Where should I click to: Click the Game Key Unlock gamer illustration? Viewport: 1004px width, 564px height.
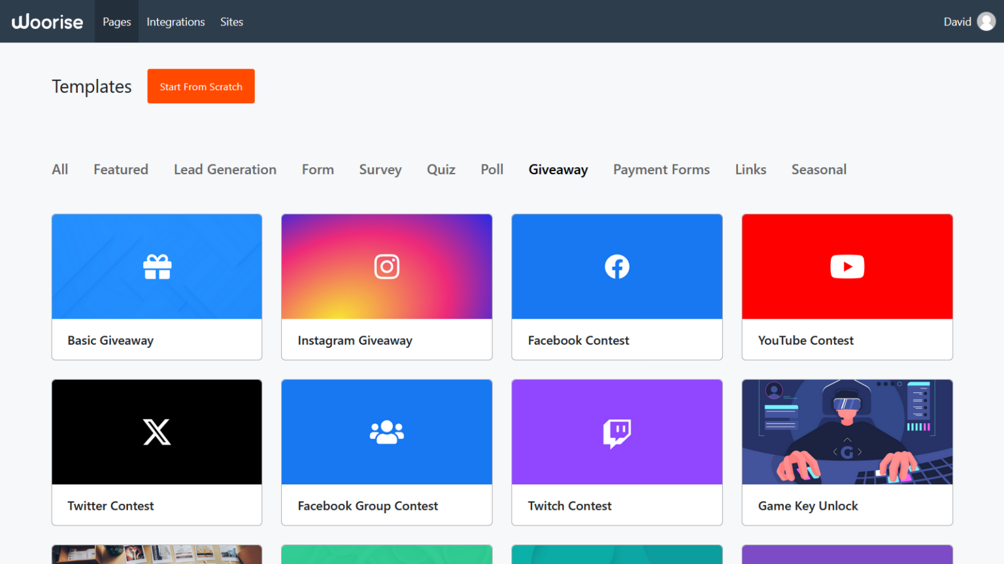(x=847, y=432)
